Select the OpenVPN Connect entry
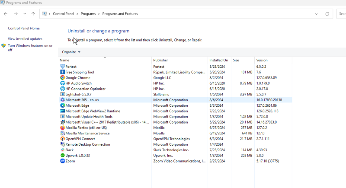The image size is (346, 188). point(80,139)
